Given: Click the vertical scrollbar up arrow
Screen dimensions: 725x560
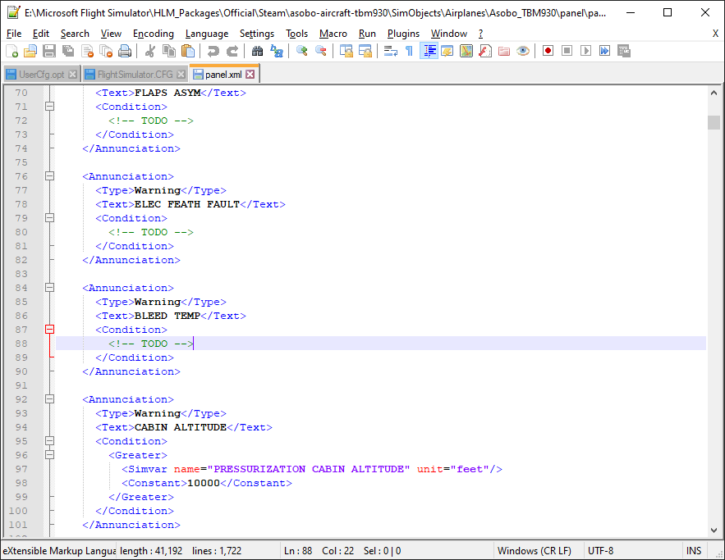Looking at the screenshot, I should [x=714, y=93].
